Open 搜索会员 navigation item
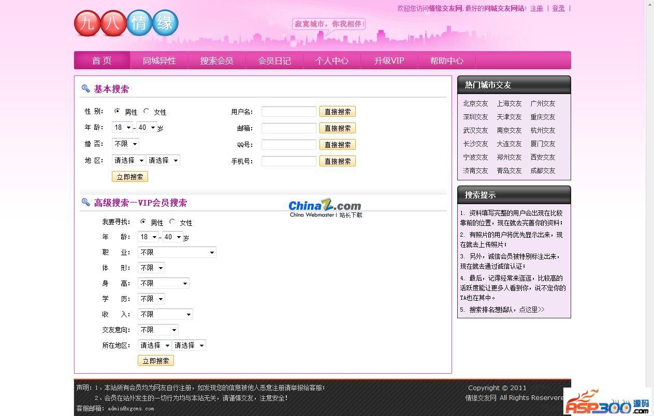The width and height of the screenshot is (654, 416). 217,60
